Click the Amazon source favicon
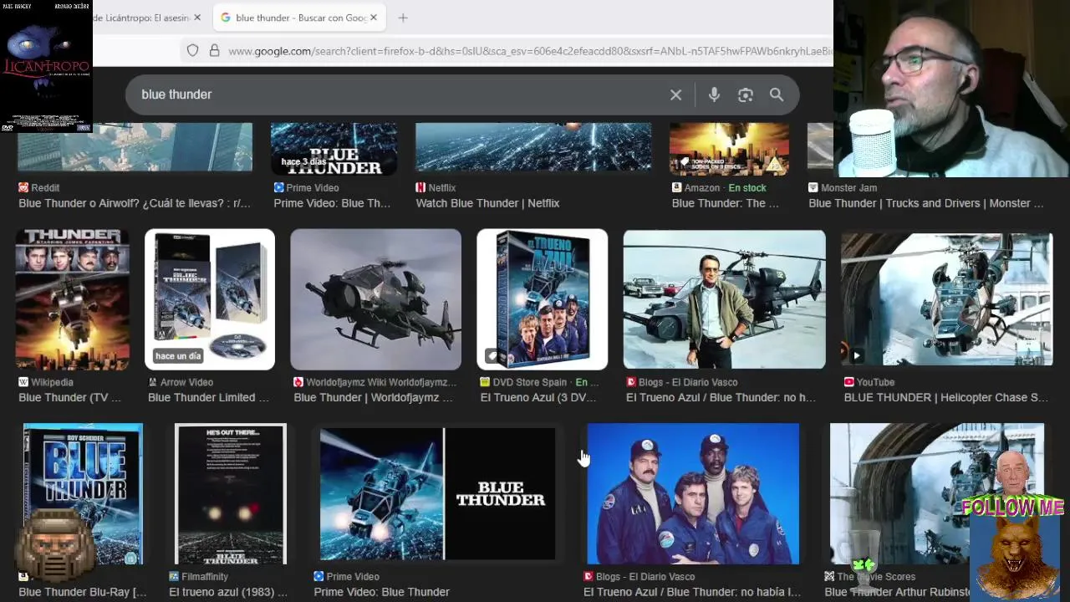1070x602 pixels. point(677,188)
